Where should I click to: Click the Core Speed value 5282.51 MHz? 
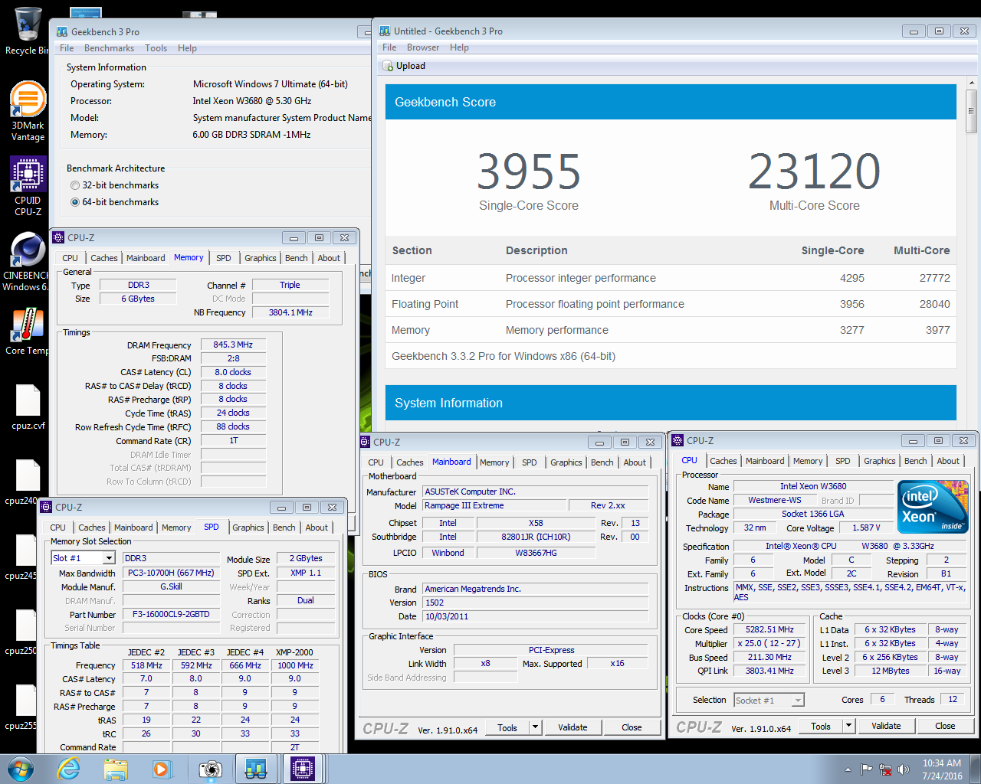(770, 629)
